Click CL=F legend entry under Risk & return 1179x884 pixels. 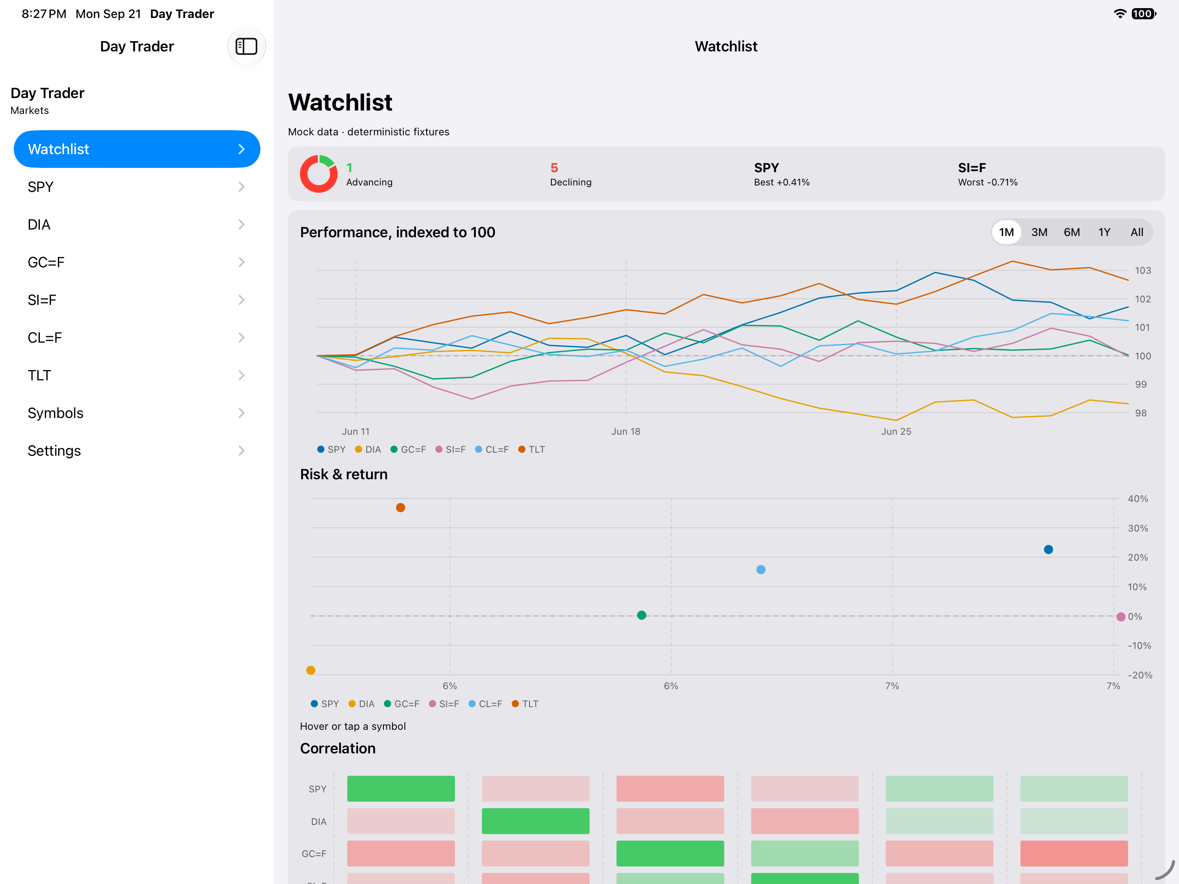(x=485, y=704)
